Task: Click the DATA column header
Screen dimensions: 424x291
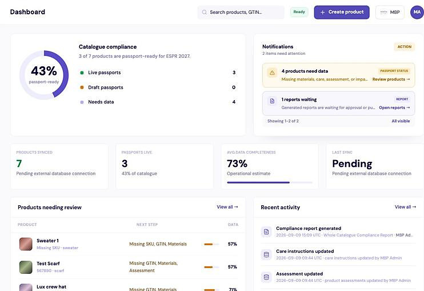Action: pos(233,225)
